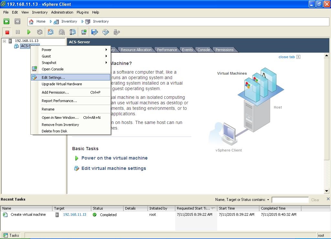Choose Edit Settings from context menu
Image resolution: width=331 pixels, height=239 pixels.
[x=53, y=78]
